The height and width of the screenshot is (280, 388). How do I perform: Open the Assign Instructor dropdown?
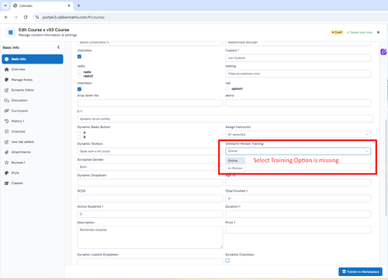tap(298, 134)
